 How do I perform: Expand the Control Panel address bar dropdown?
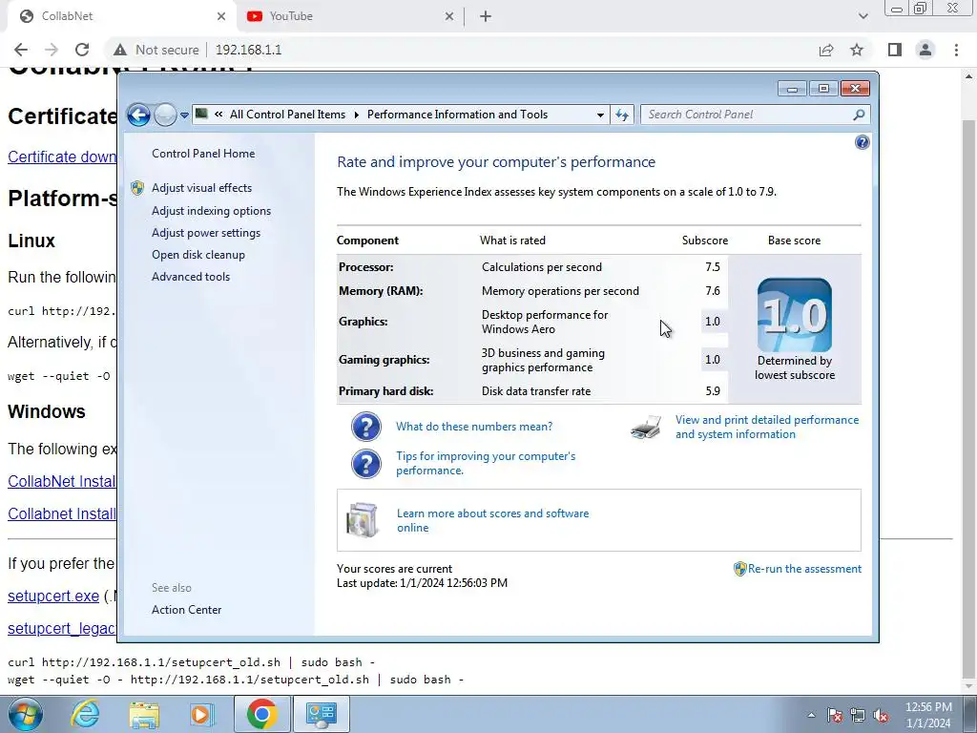coord(600,115)
